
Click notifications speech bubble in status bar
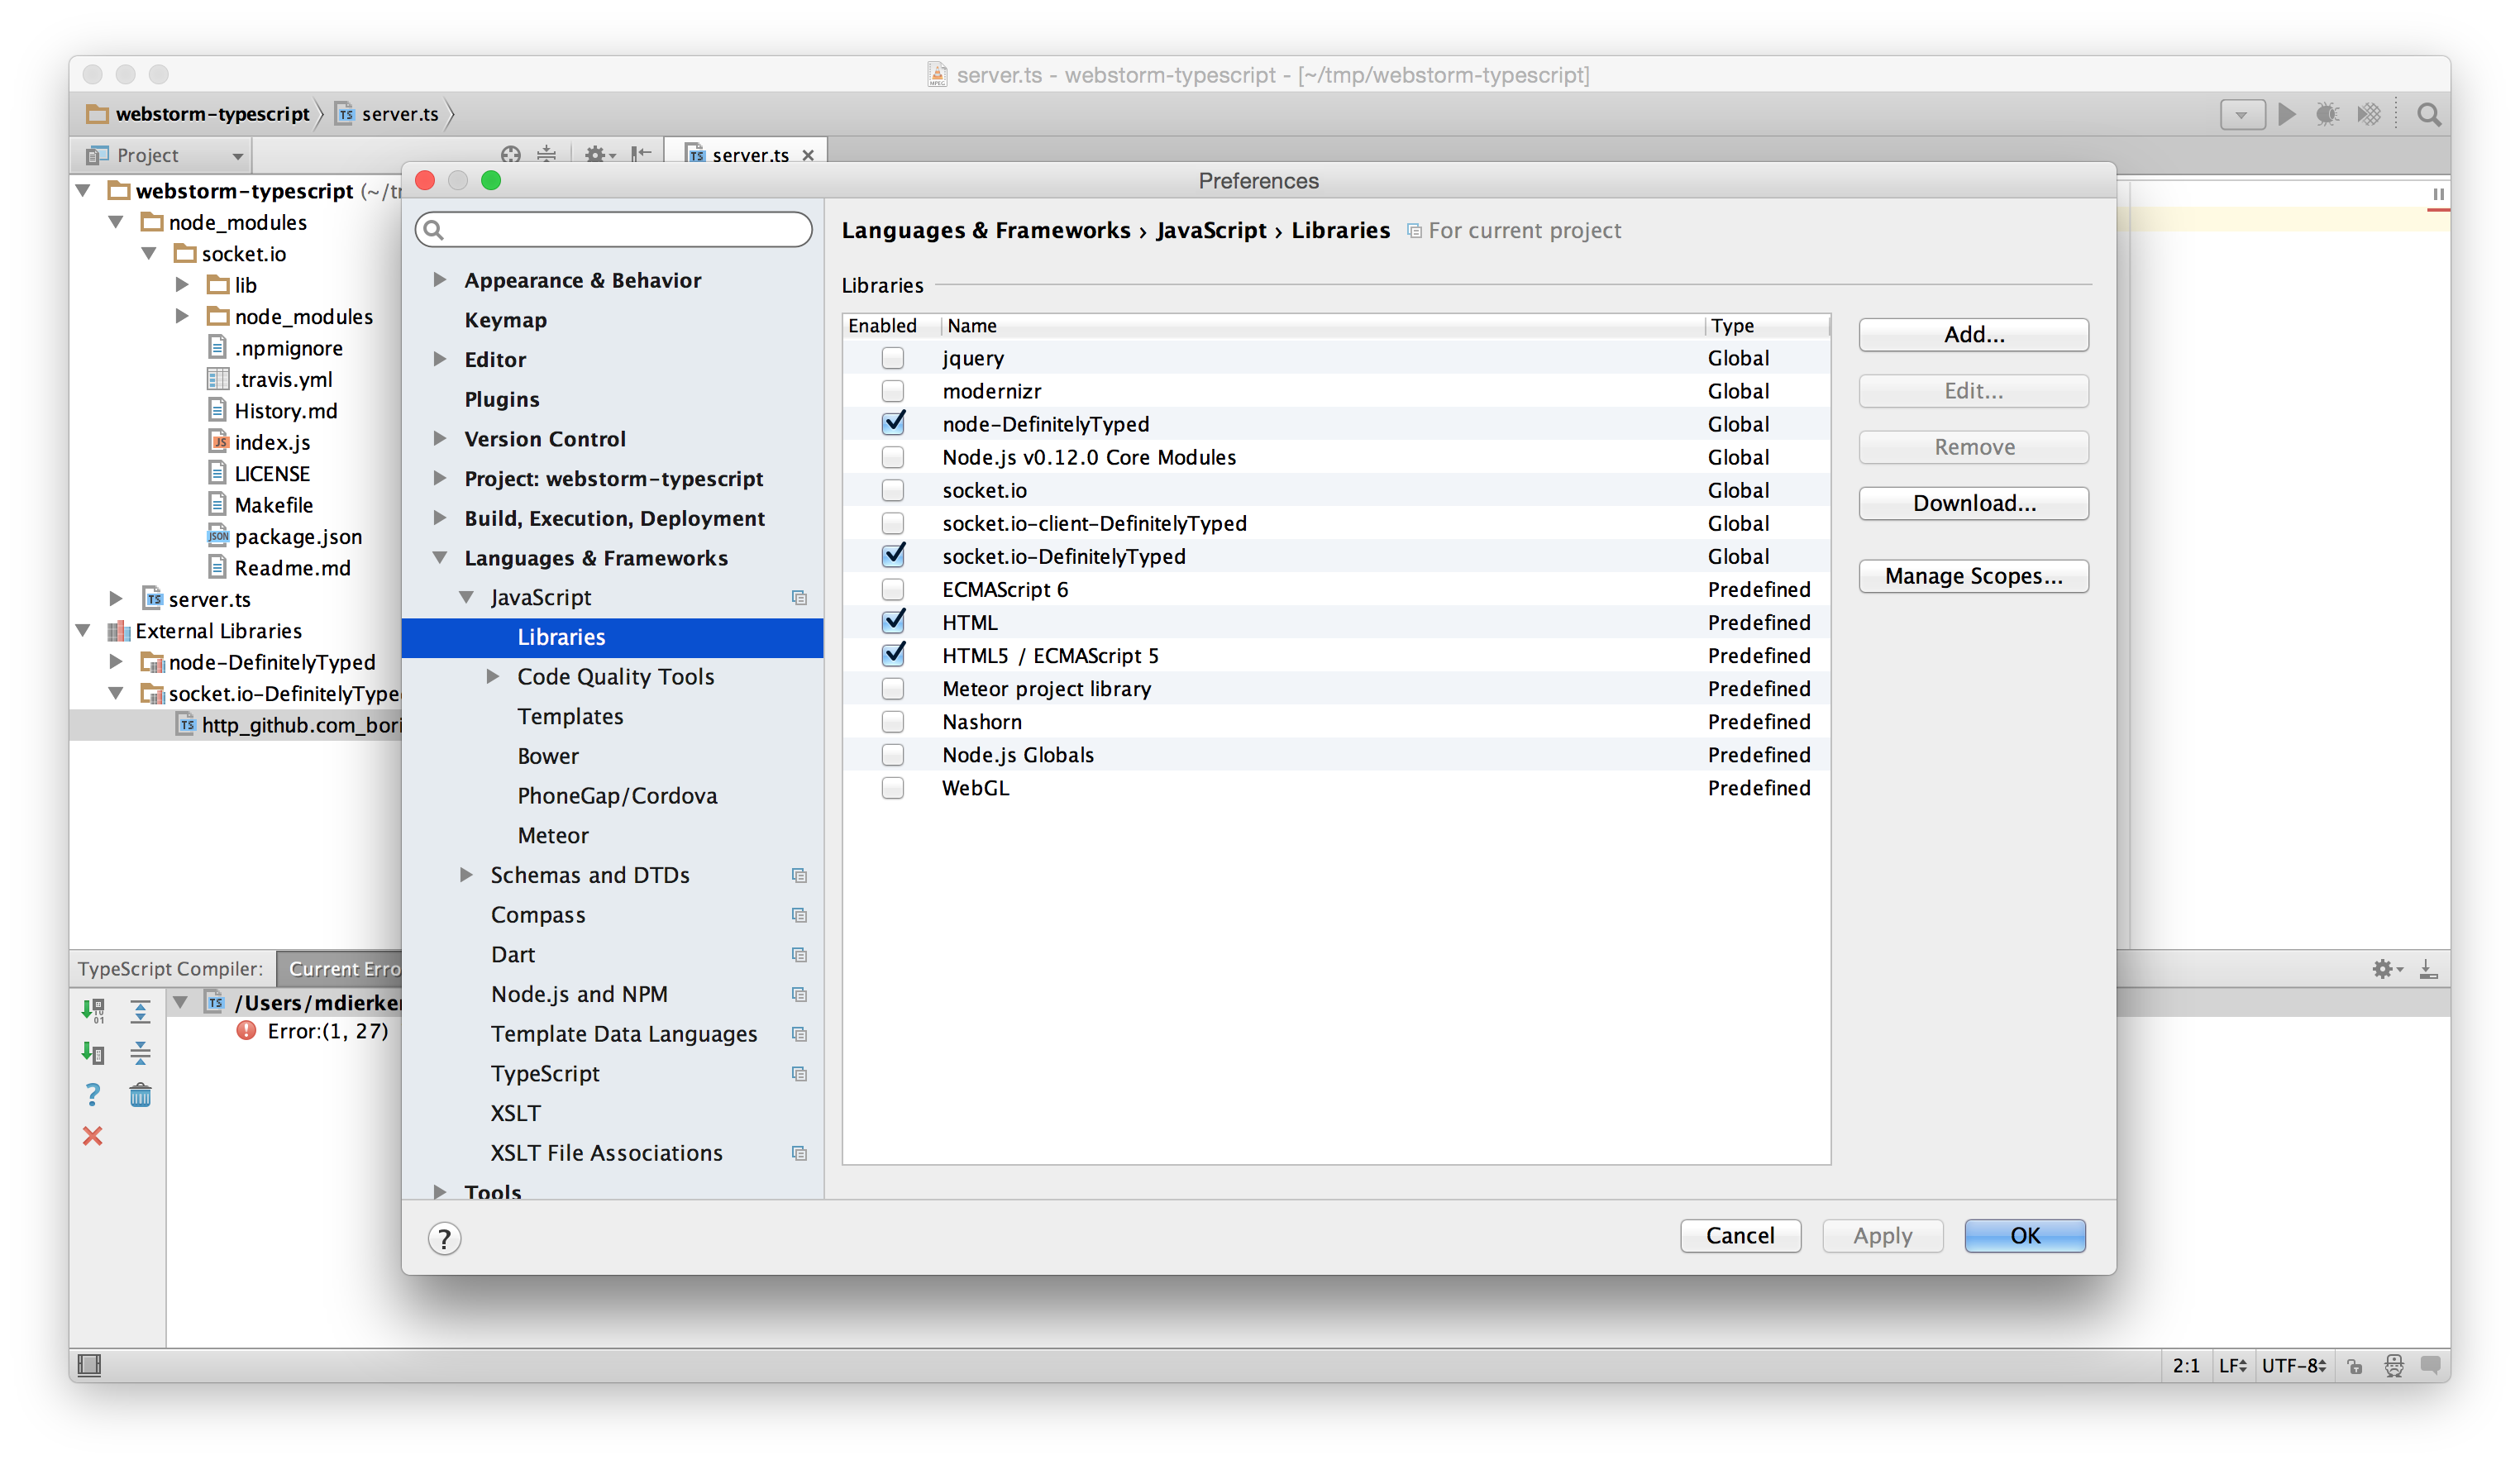point(2431,1365)
